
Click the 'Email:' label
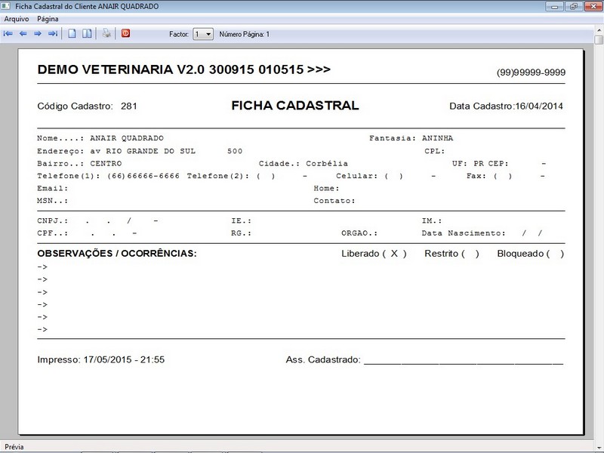(x=53, y=188)
